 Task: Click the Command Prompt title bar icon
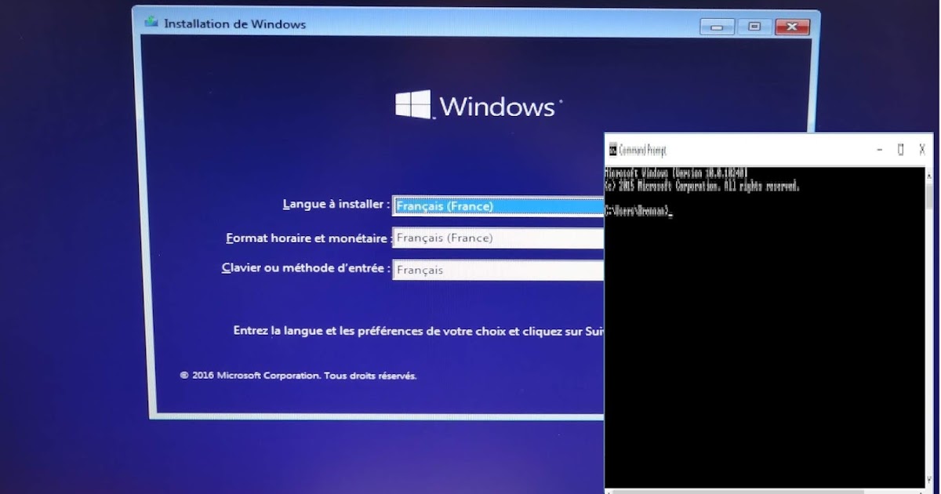tap(612, 150)
